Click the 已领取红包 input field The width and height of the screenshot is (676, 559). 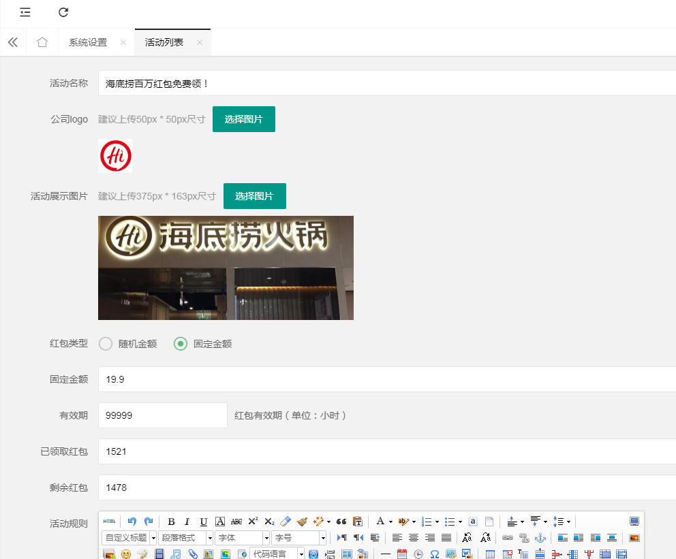coord(387,451)
